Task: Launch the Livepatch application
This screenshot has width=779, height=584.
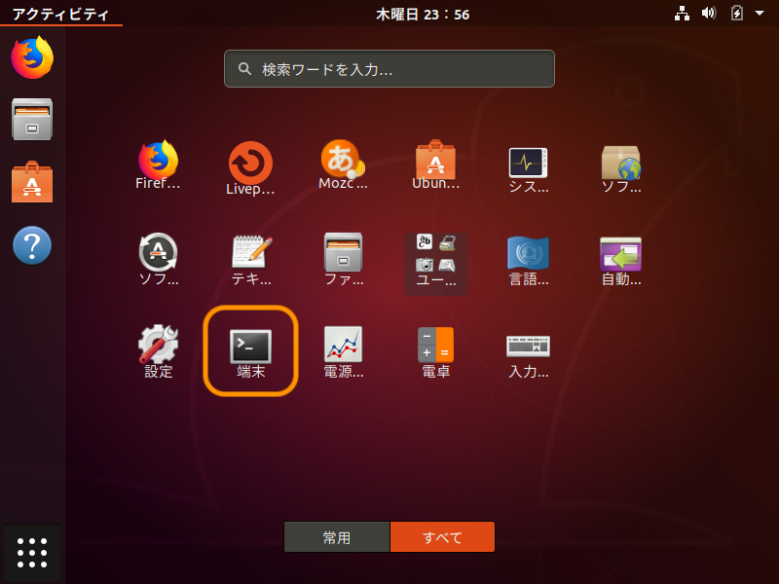Action: [250, 167]
